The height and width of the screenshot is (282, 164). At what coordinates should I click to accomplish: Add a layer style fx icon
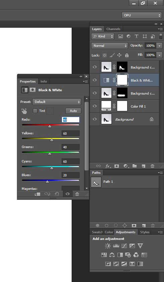point(107,166)
